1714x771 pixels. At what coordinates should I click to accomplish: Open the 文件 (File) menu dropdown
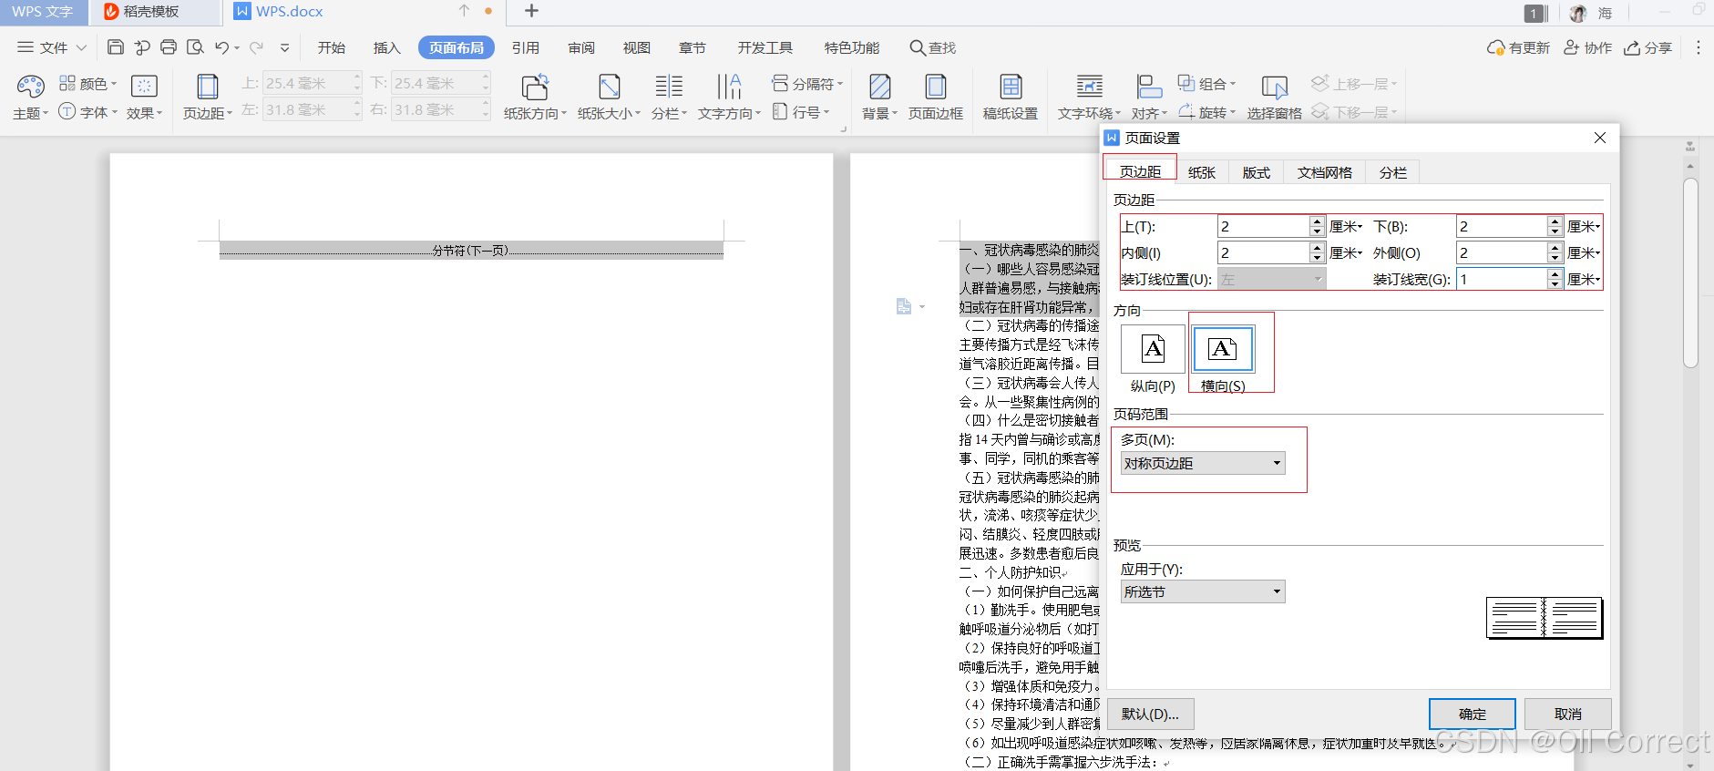pos(52,47)
